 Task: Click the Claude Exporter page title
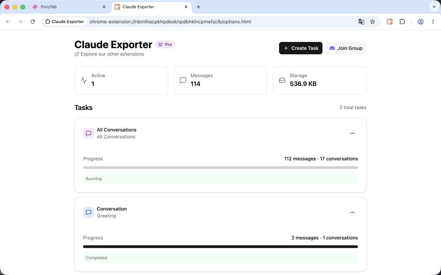point(113,45)
